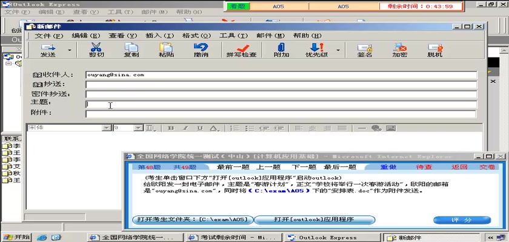Open the Priority dropdown arrow
The image size is (509, 242).
click(338, 50)
